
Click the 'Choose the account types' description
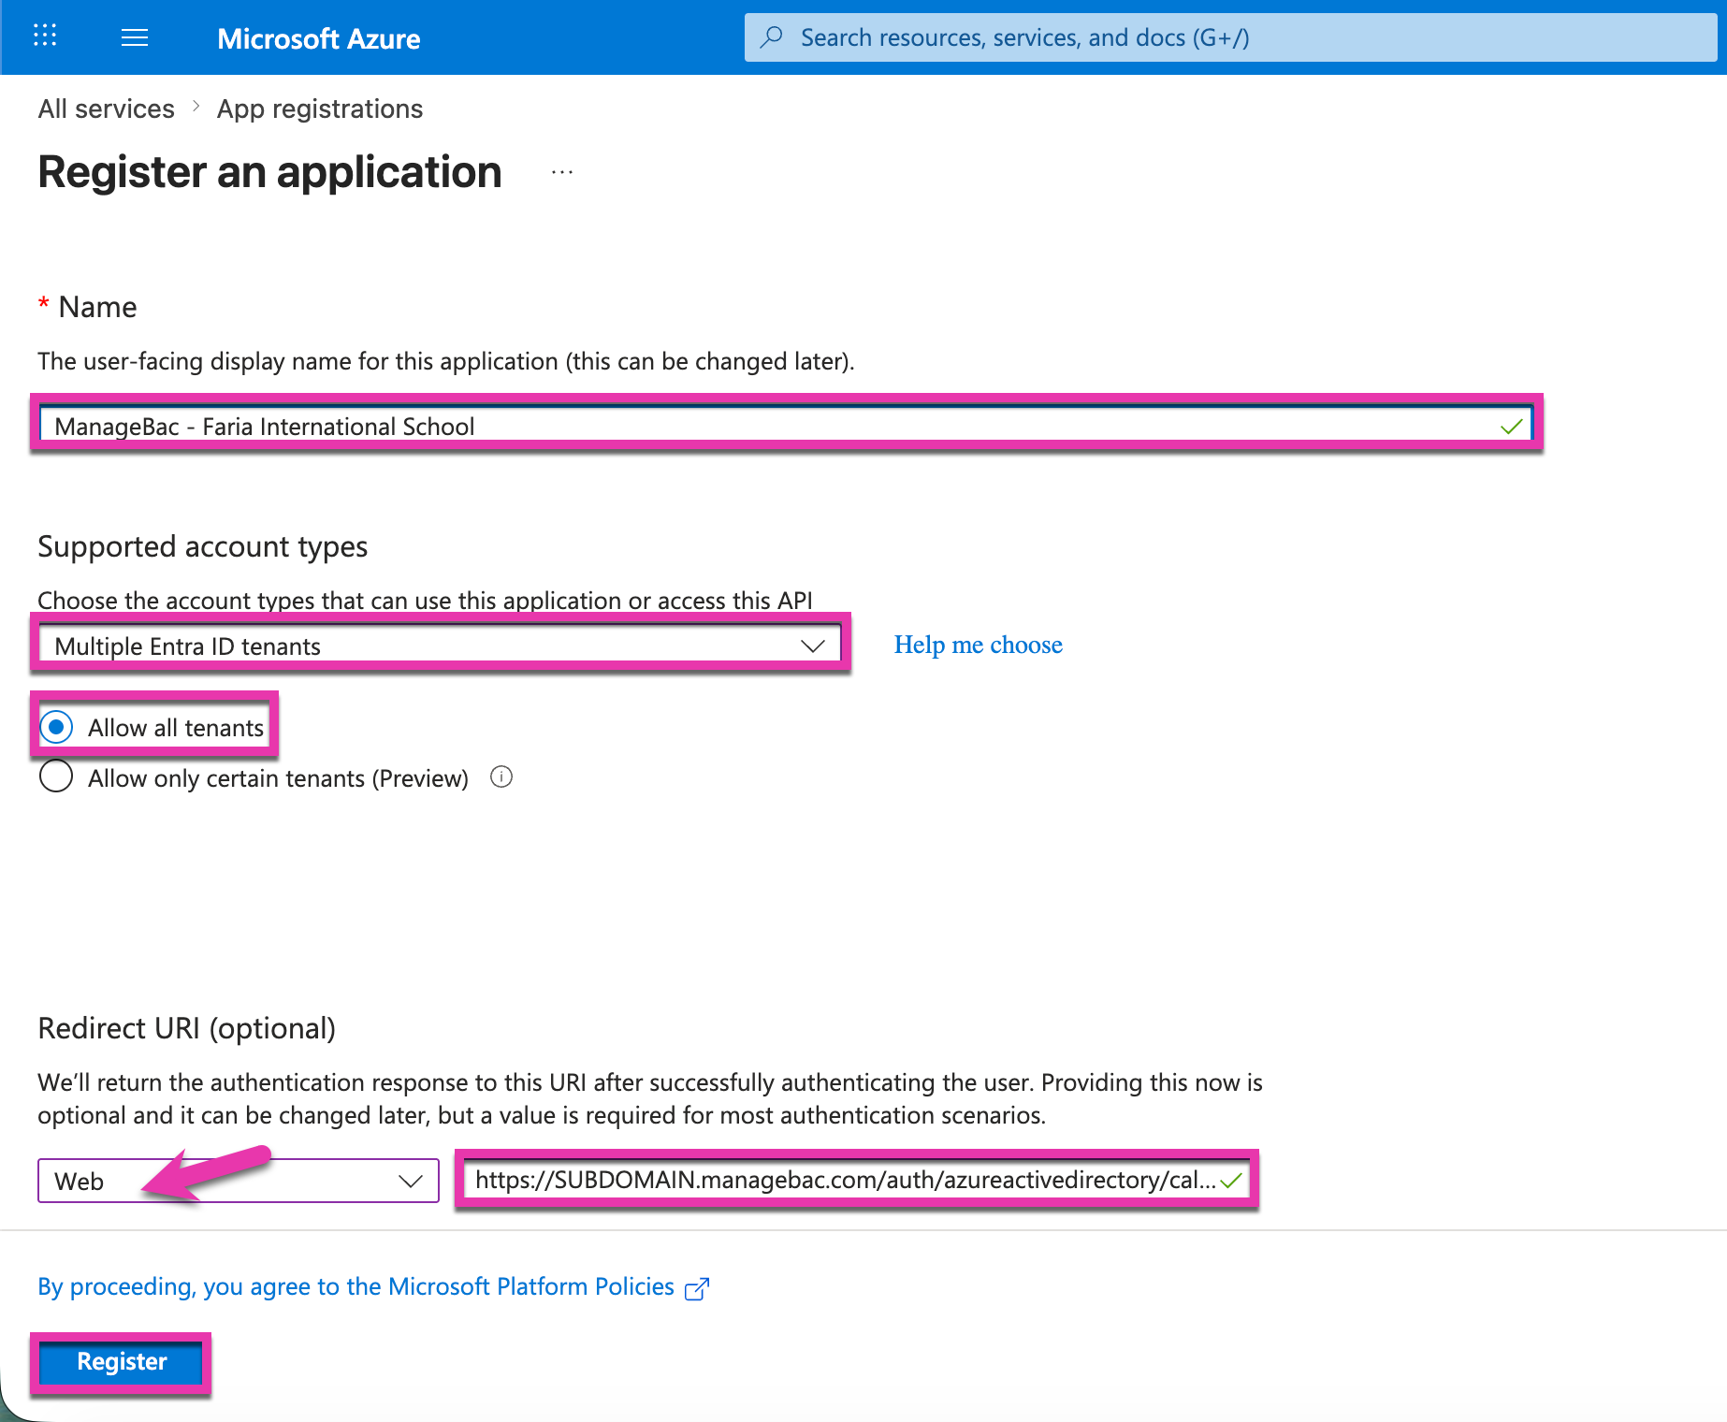(x=426, y=600)
